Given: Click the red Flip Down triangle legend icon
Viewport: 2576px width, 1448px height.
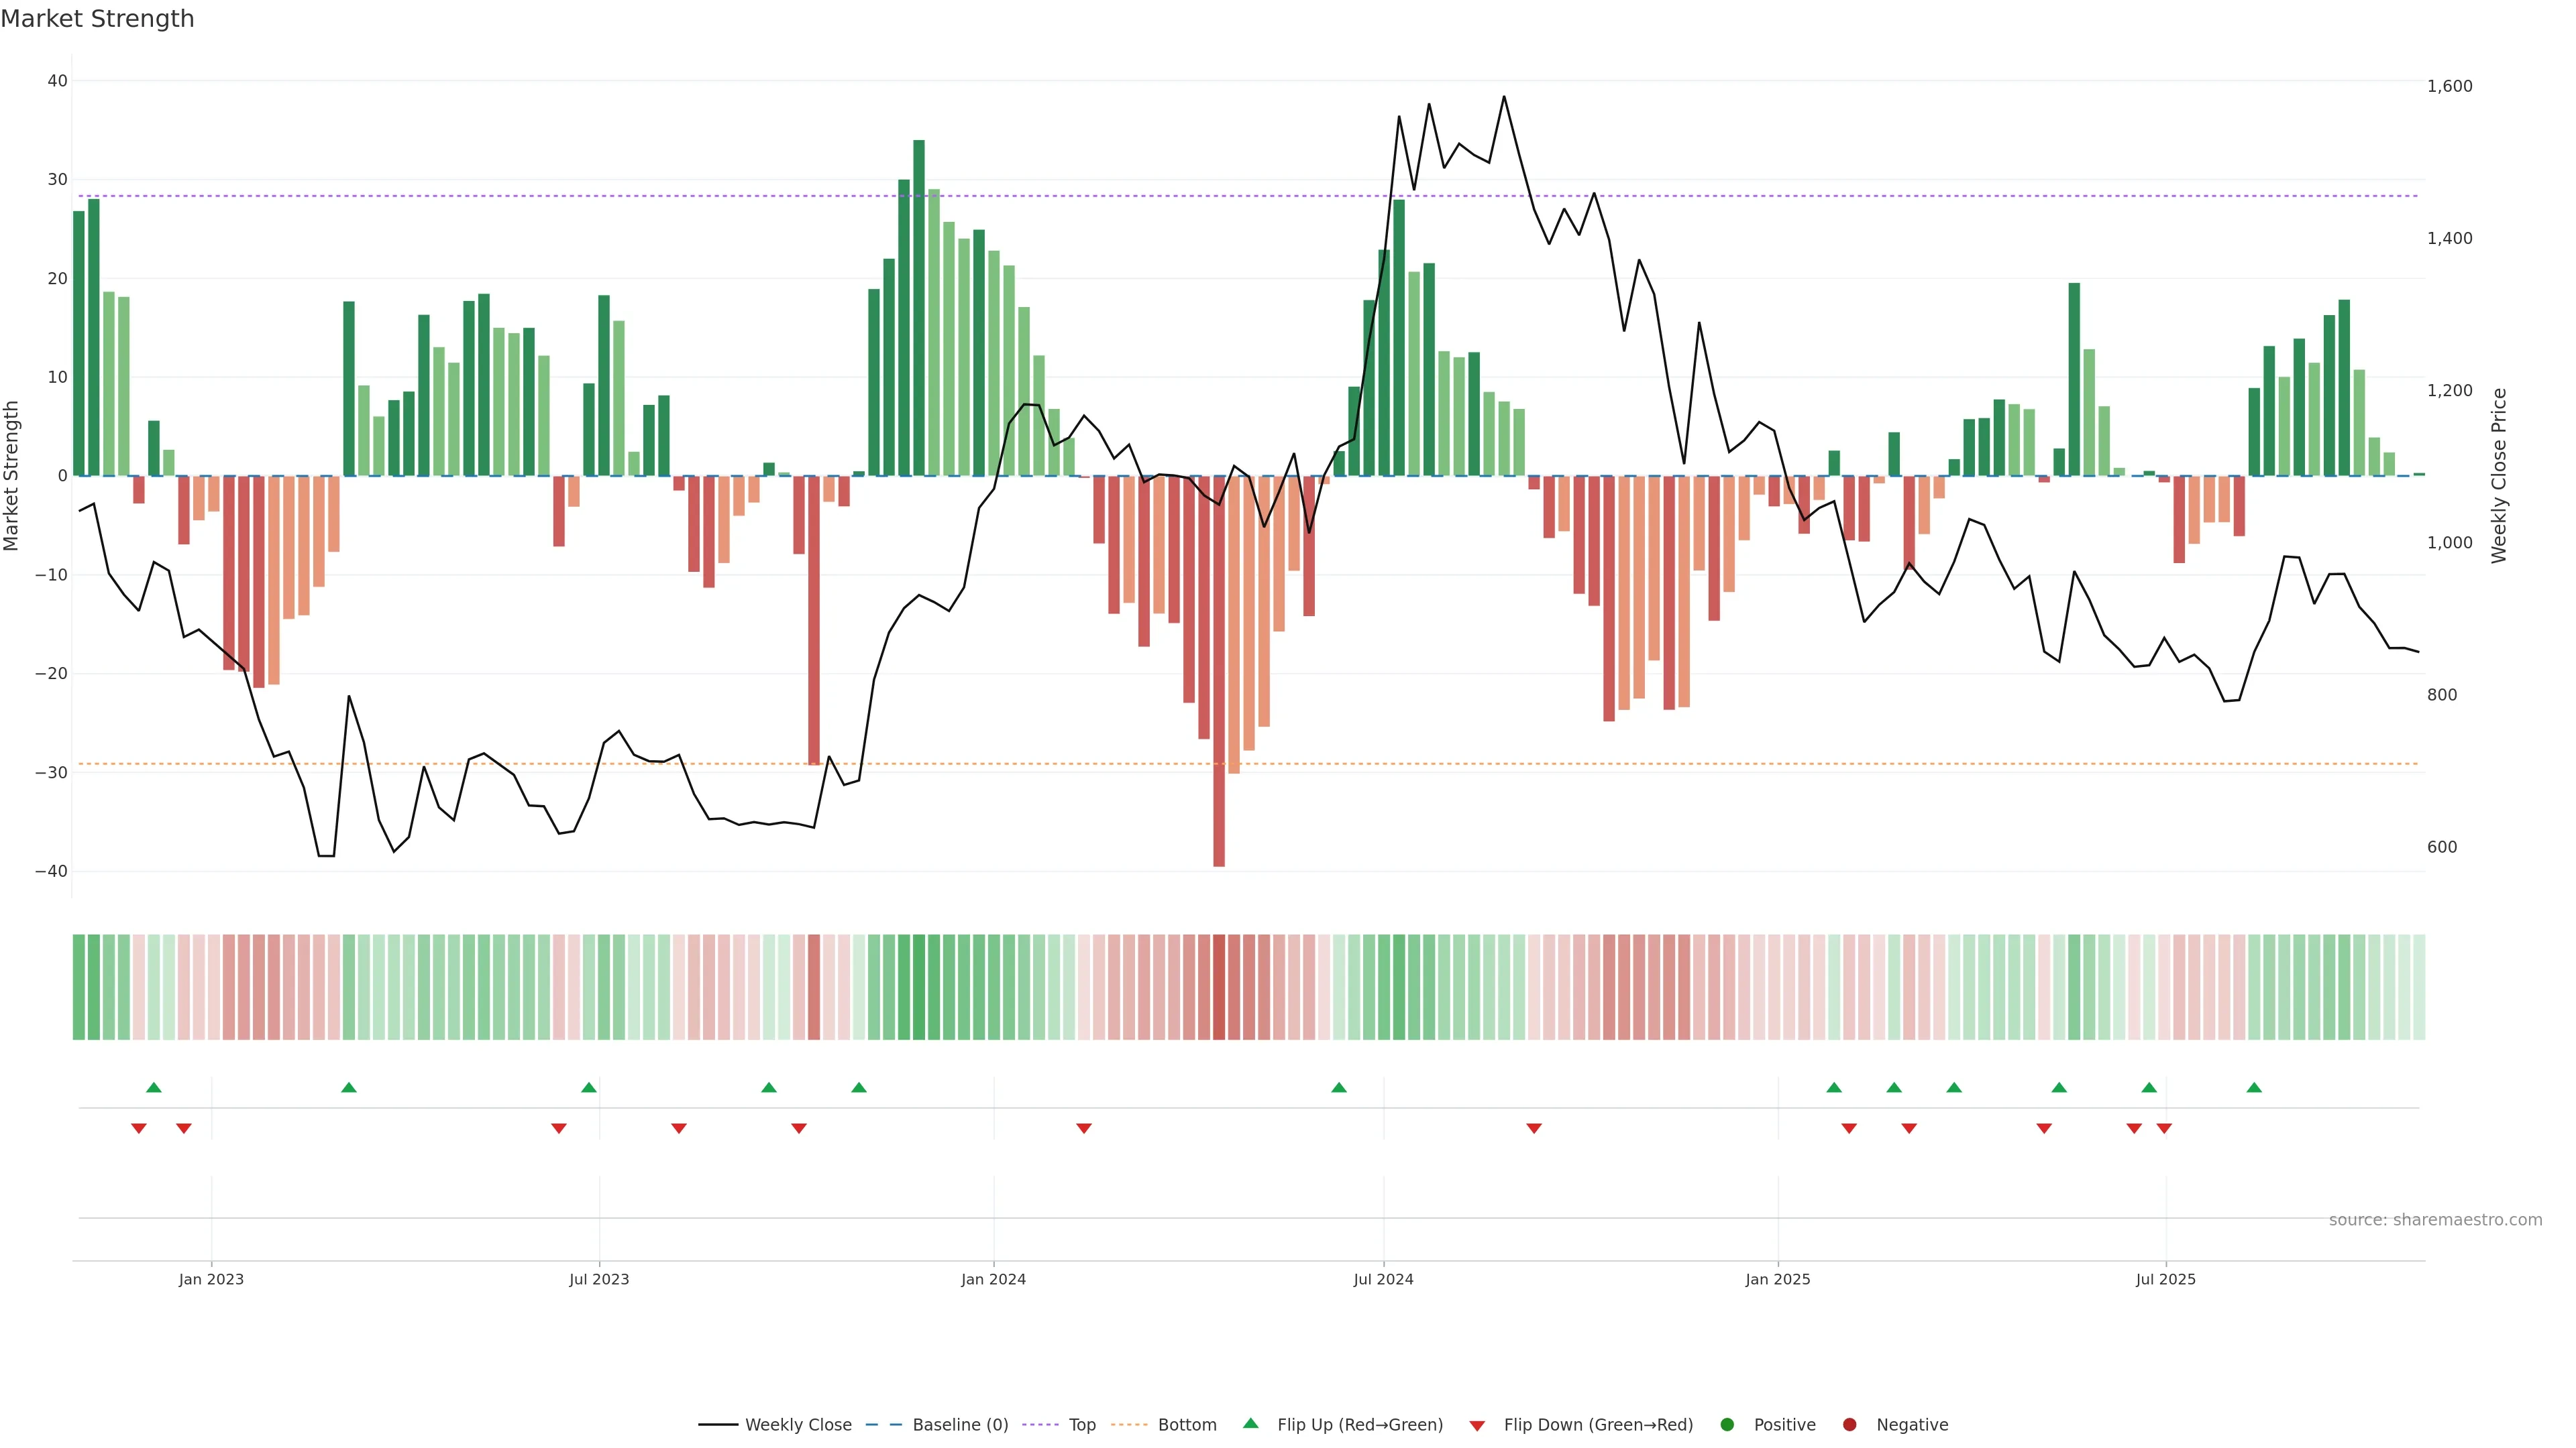Looking at the screenshot, I should (x=1477, y=1426).
